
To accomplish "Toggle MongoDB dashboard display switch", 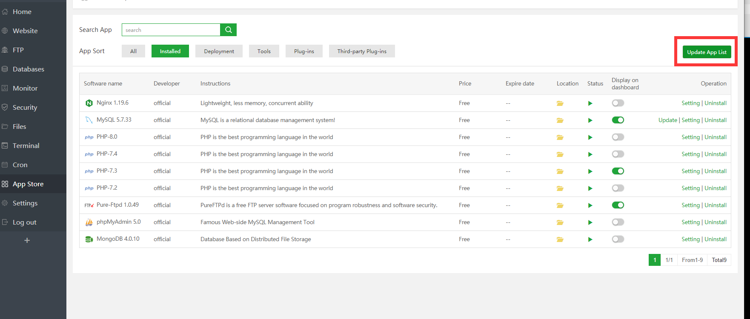I will click(618, 239).
